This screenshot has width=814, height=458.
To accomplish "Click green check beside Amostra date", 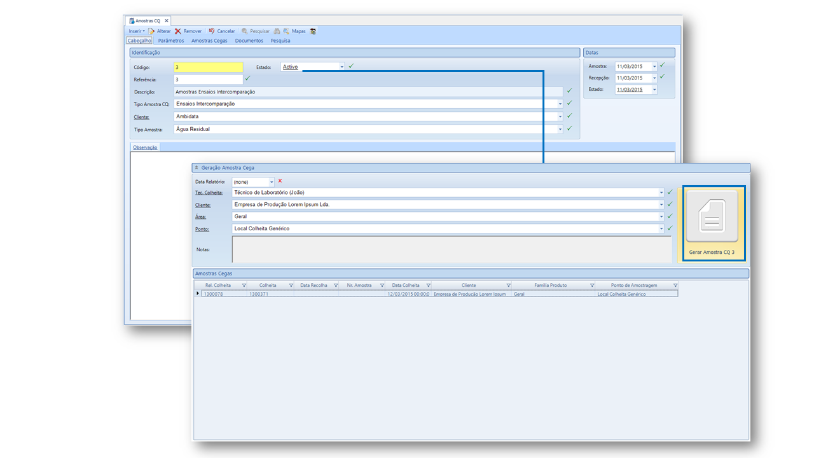I will (662, 65).
